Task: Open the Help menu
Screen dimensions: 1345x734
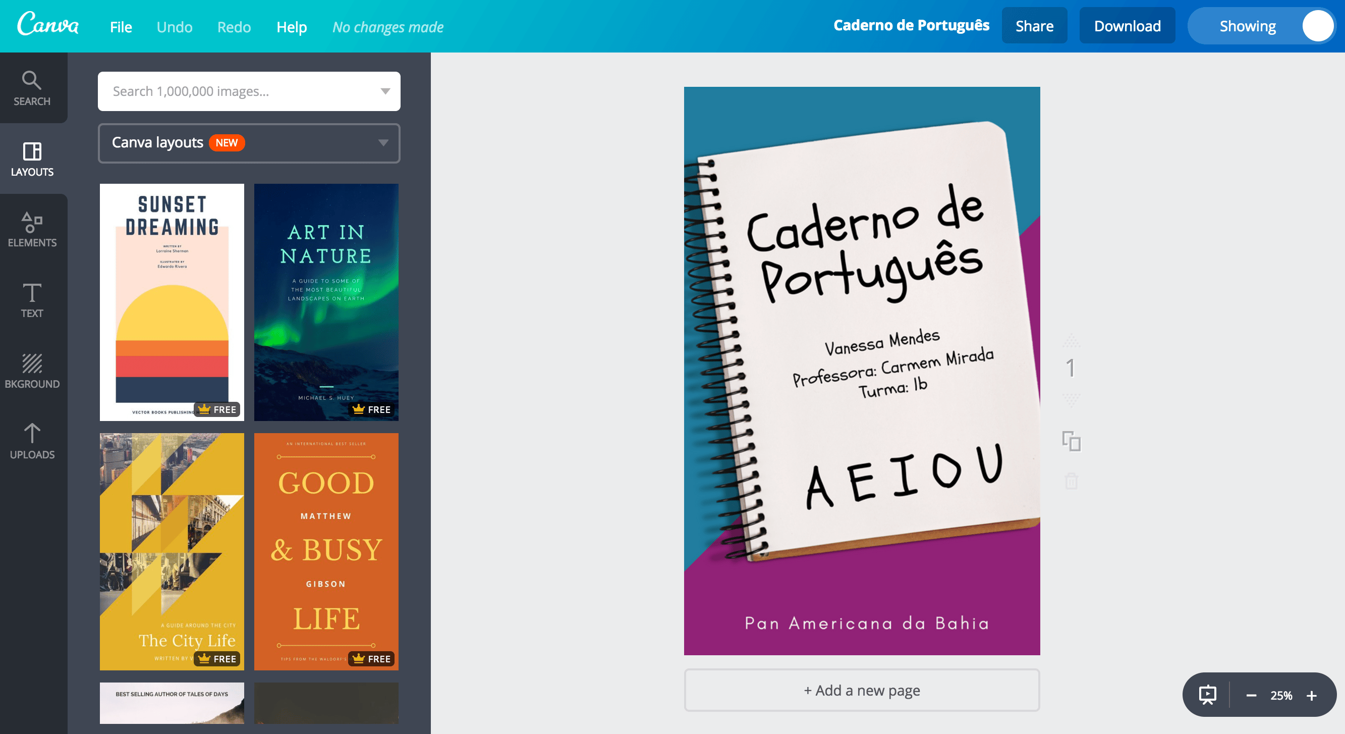Action: [292, 26]
